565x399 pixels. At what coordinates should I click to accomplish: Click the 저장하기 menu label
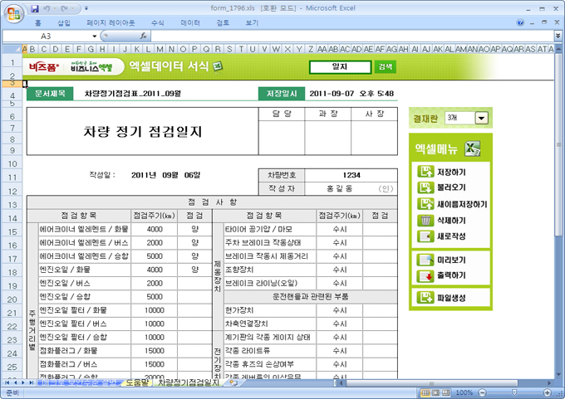[451, 172]
